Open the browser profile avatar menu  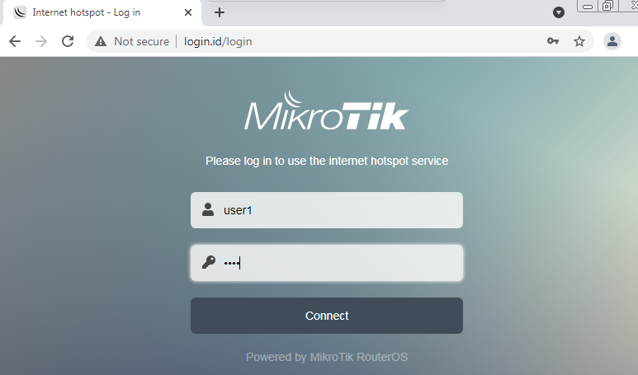coord(612,41)
